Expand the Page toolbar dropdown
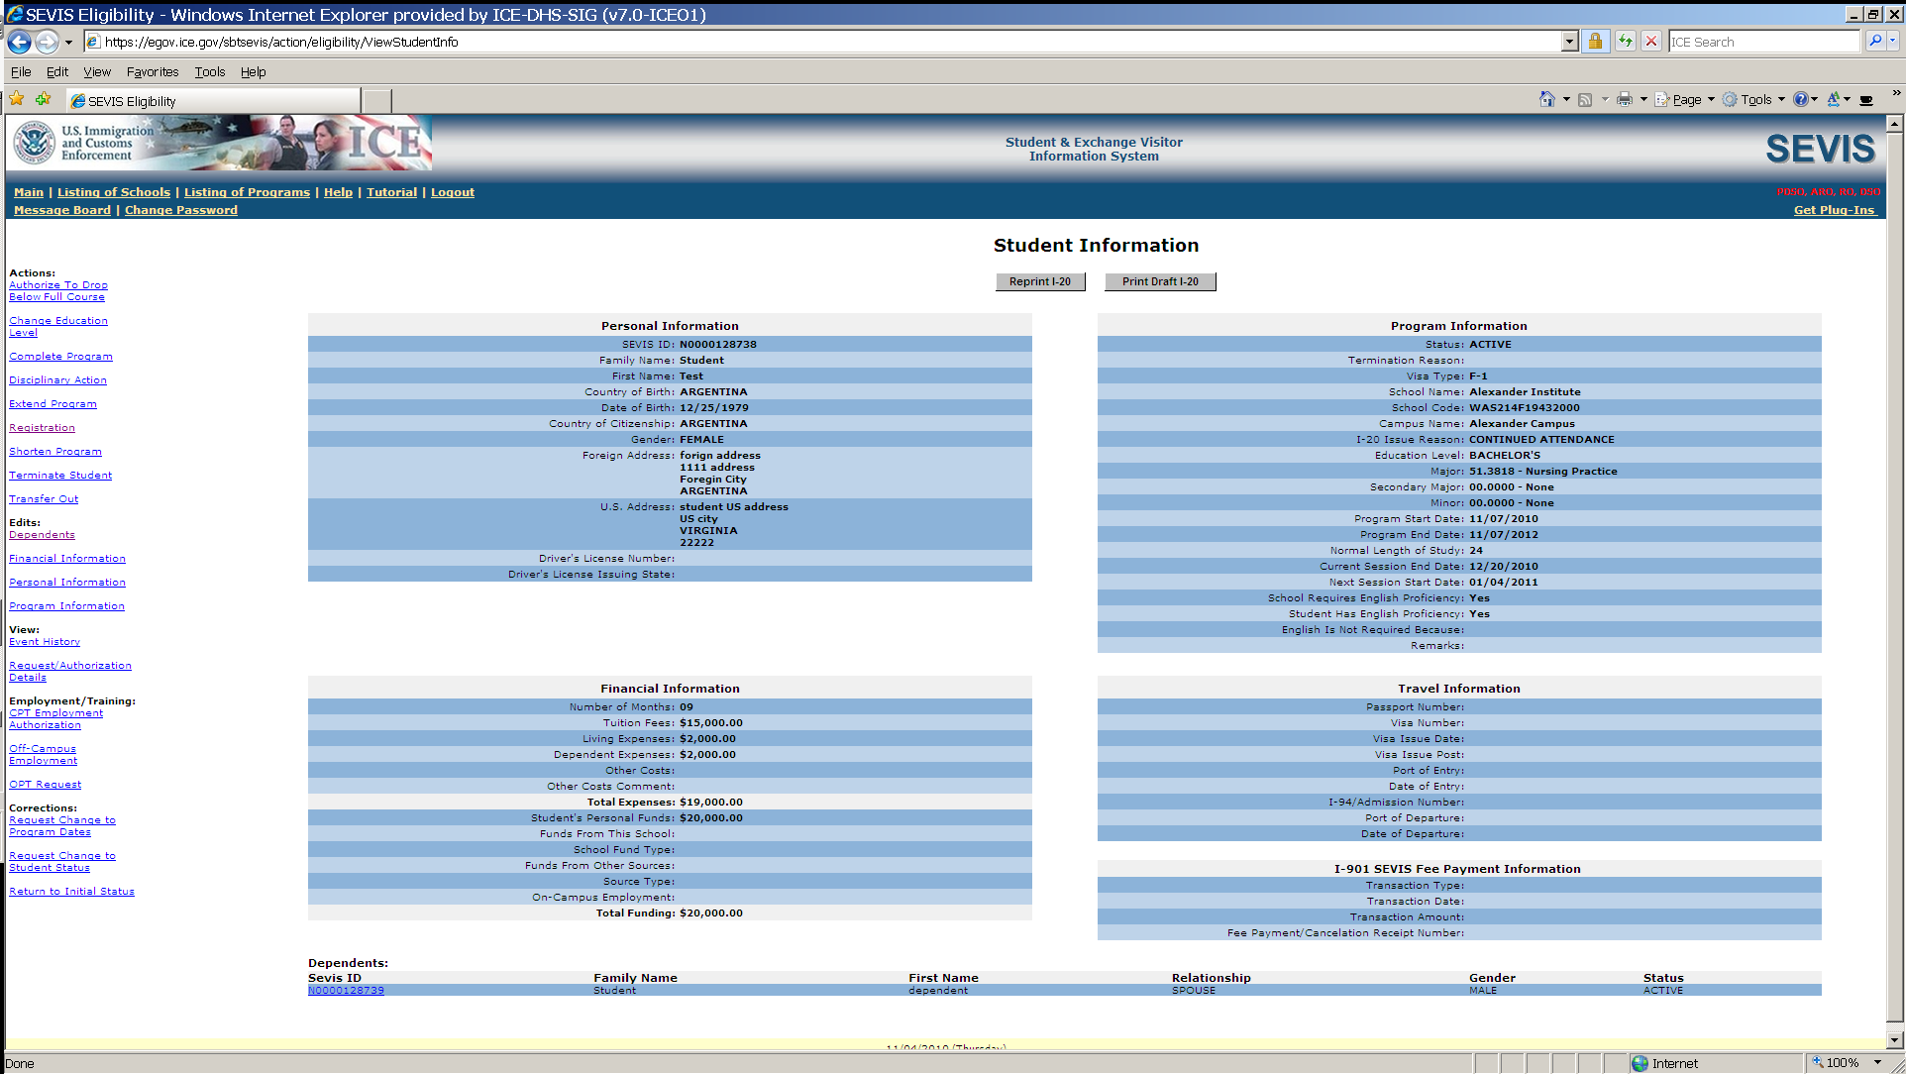Viewport: 1906px width, 1074px height. pos(1711,99)
